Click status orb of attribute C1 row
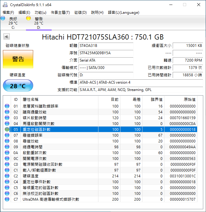The image size is (206, 212). tap(7, 170)
